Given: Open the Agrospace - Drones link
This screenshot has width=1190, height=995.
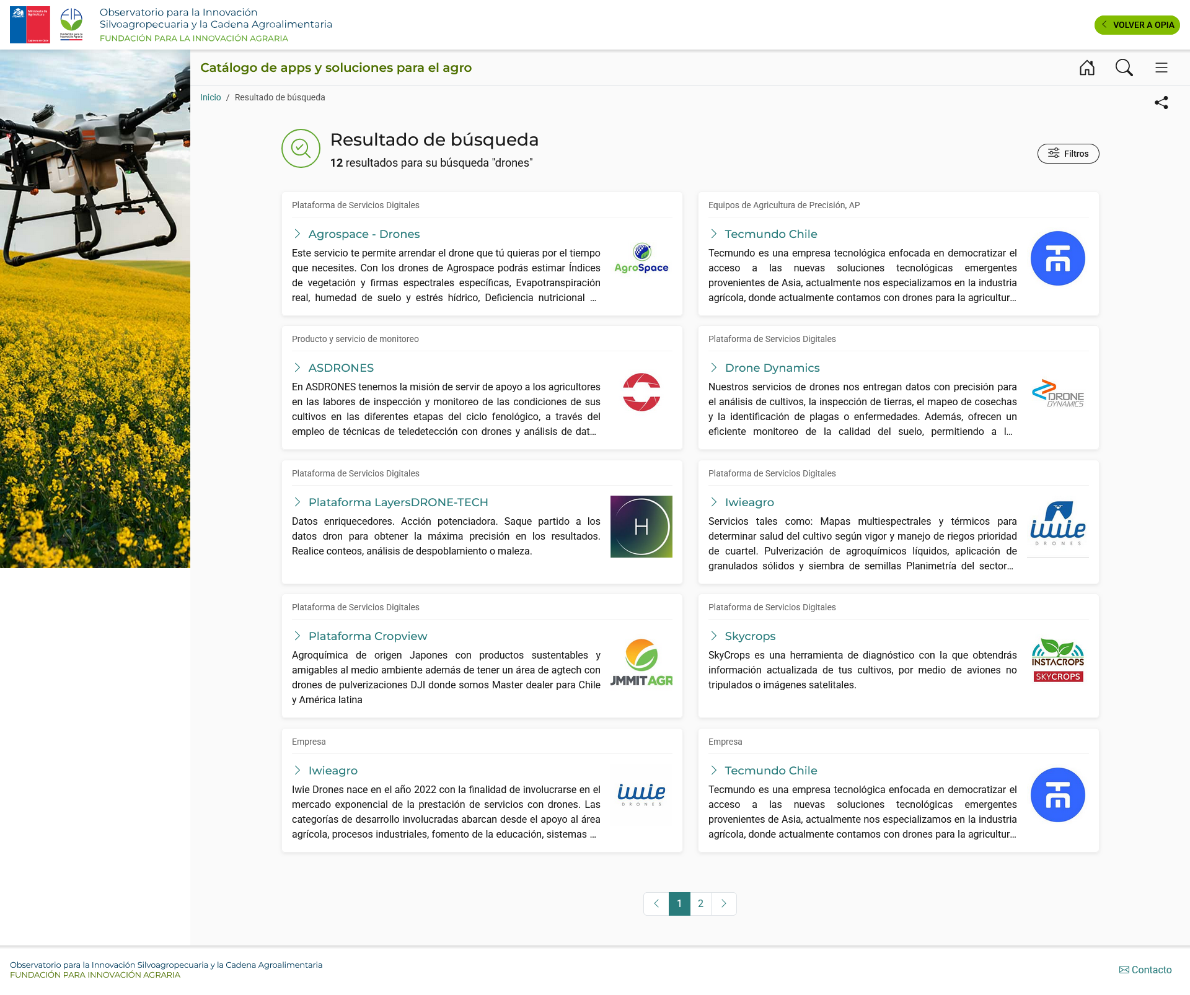Looking at the screenshot, I should coord(364,234).
